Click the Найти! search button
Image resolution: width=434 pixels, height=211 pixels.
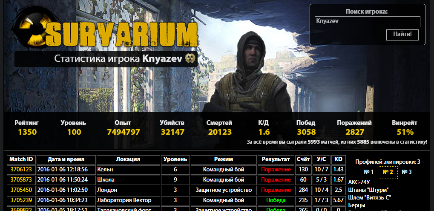tap(402, 35)
